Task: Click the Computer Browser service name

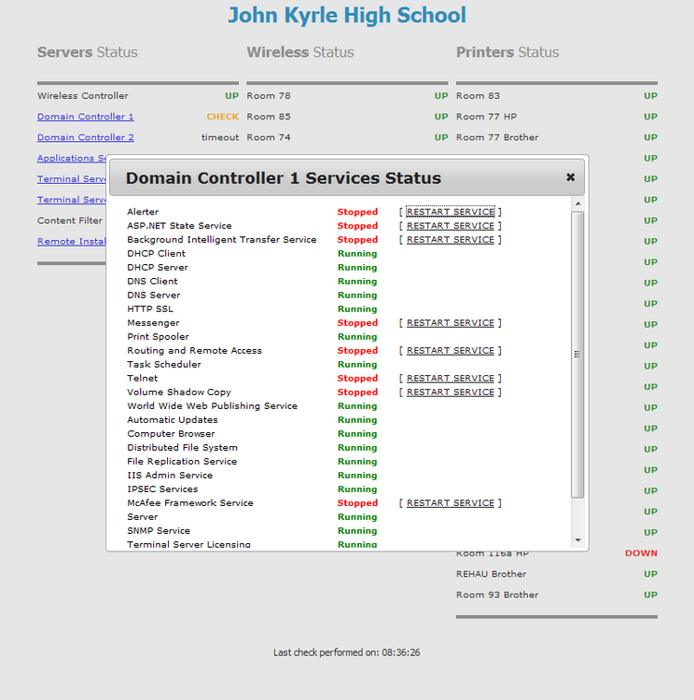Action: 171,433
